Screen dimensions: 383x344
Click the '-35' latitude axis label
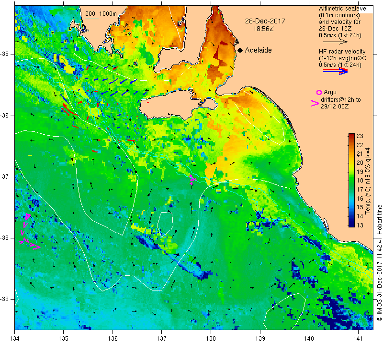click(5, 54)
